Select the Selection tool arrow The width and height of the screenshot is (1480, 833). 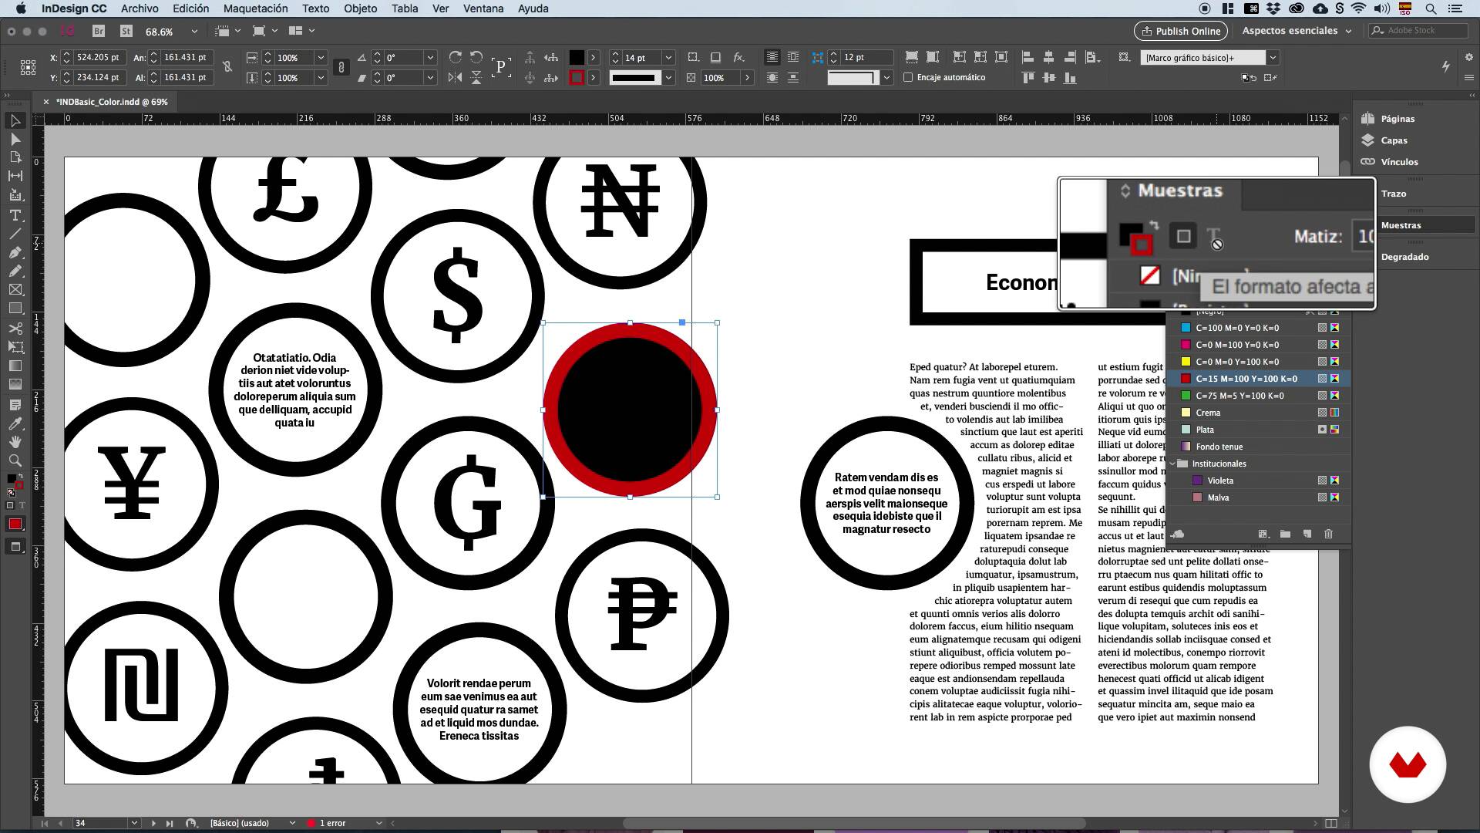tap(15, 120)
